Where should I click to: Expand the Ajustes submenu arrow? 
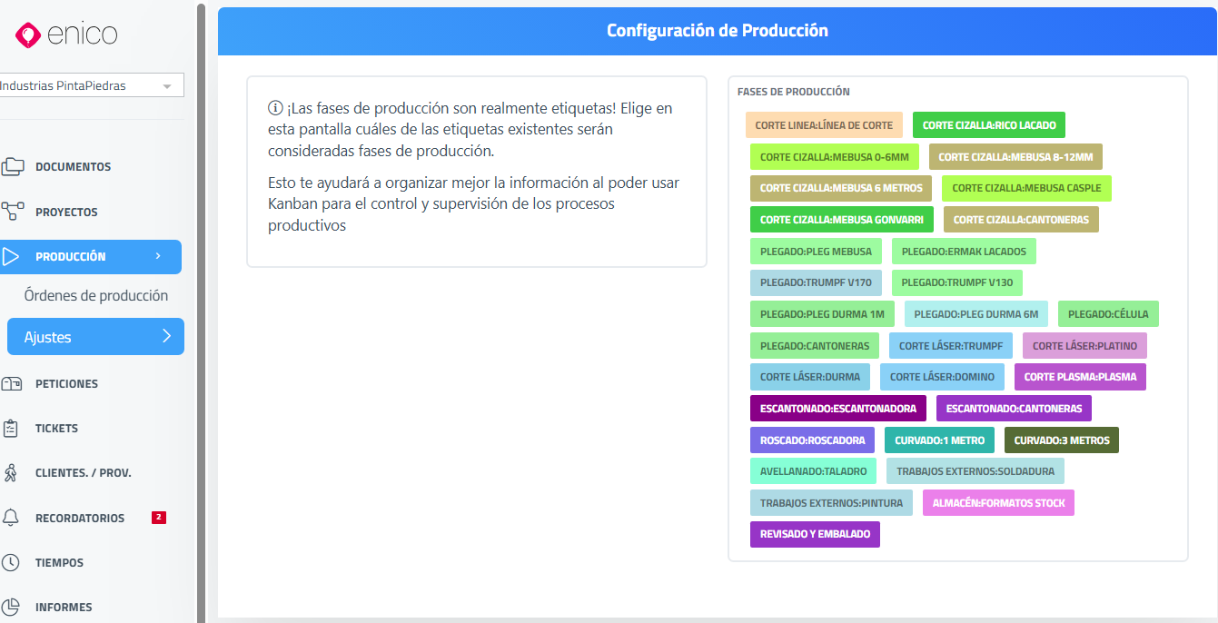pos(166,337)
